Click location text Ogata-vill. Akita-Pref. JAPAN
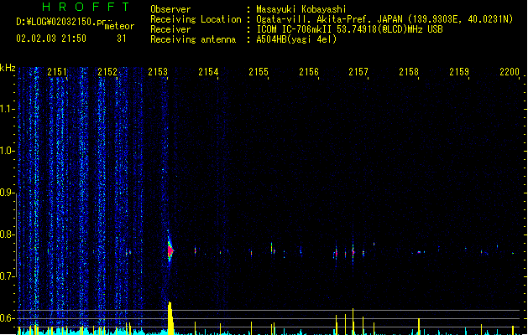 pos(327,19)
